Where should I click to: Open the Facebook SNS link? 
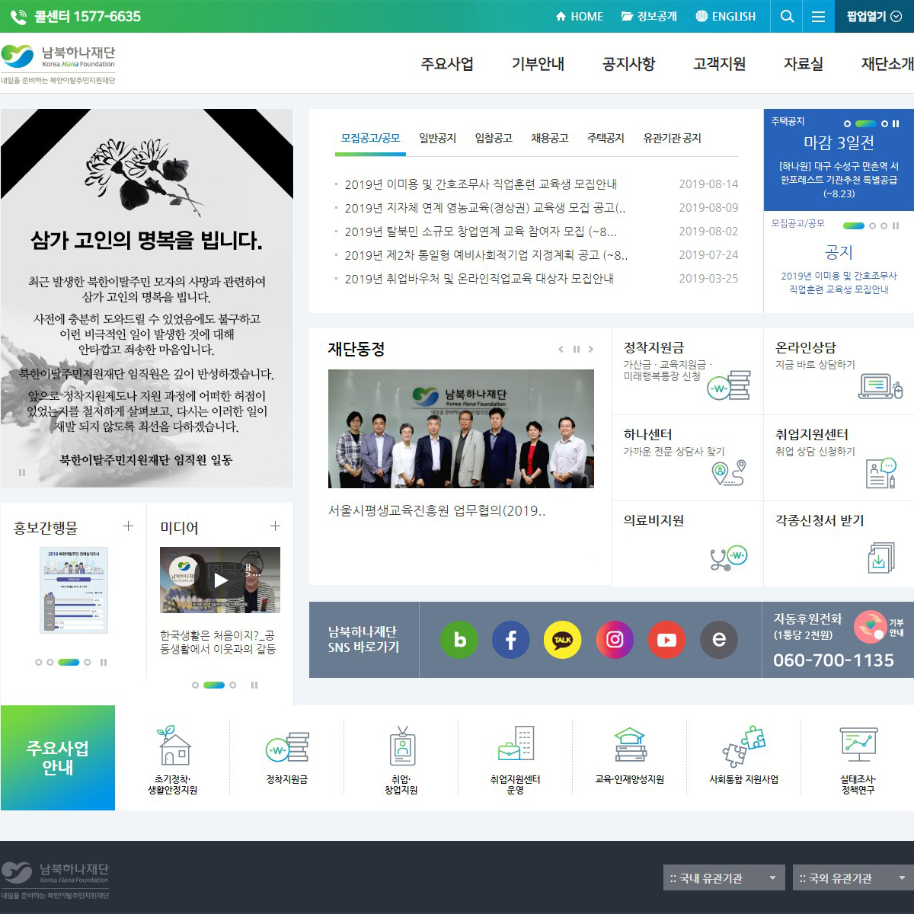pos(510,640)
